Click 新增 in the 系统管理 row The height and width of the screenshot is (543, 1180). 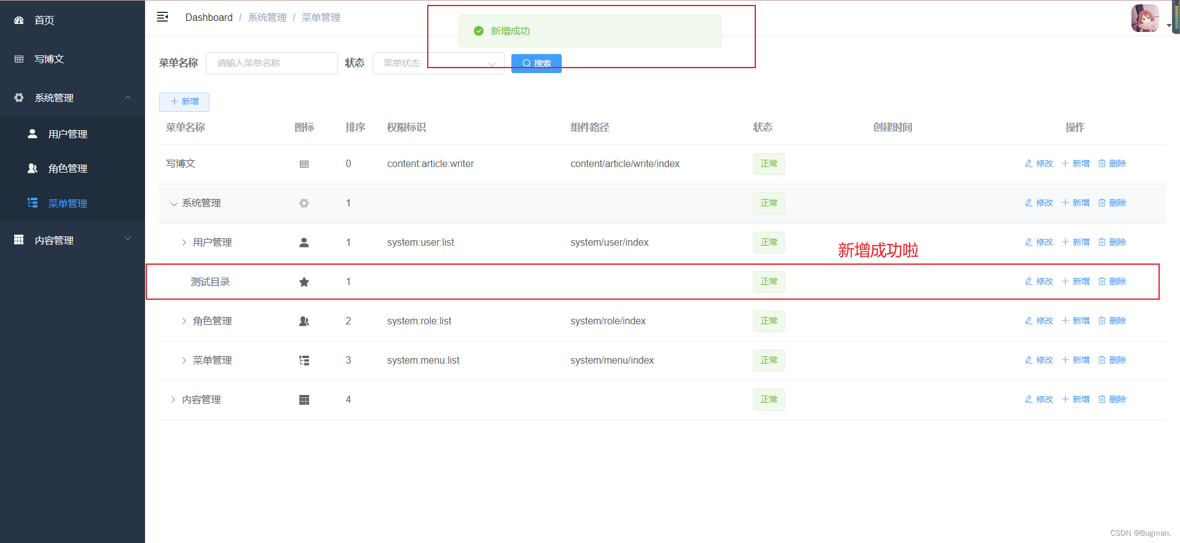(1076, 203)
